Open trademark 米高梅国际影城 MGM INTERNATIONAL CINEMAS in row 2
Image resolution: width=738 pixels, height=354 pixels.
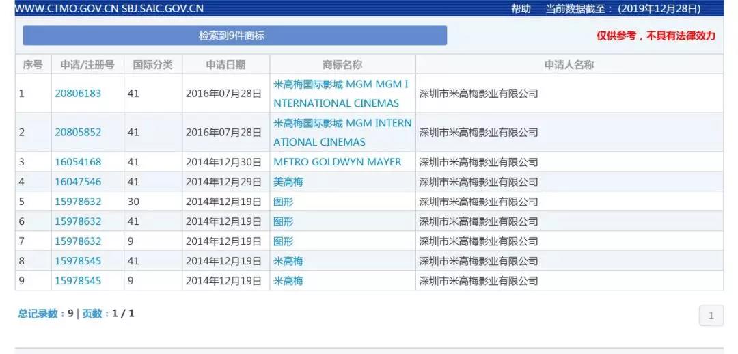pos(342,133)
